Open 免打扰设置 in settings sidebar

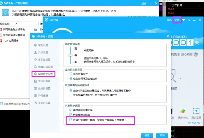pos(42,88)
